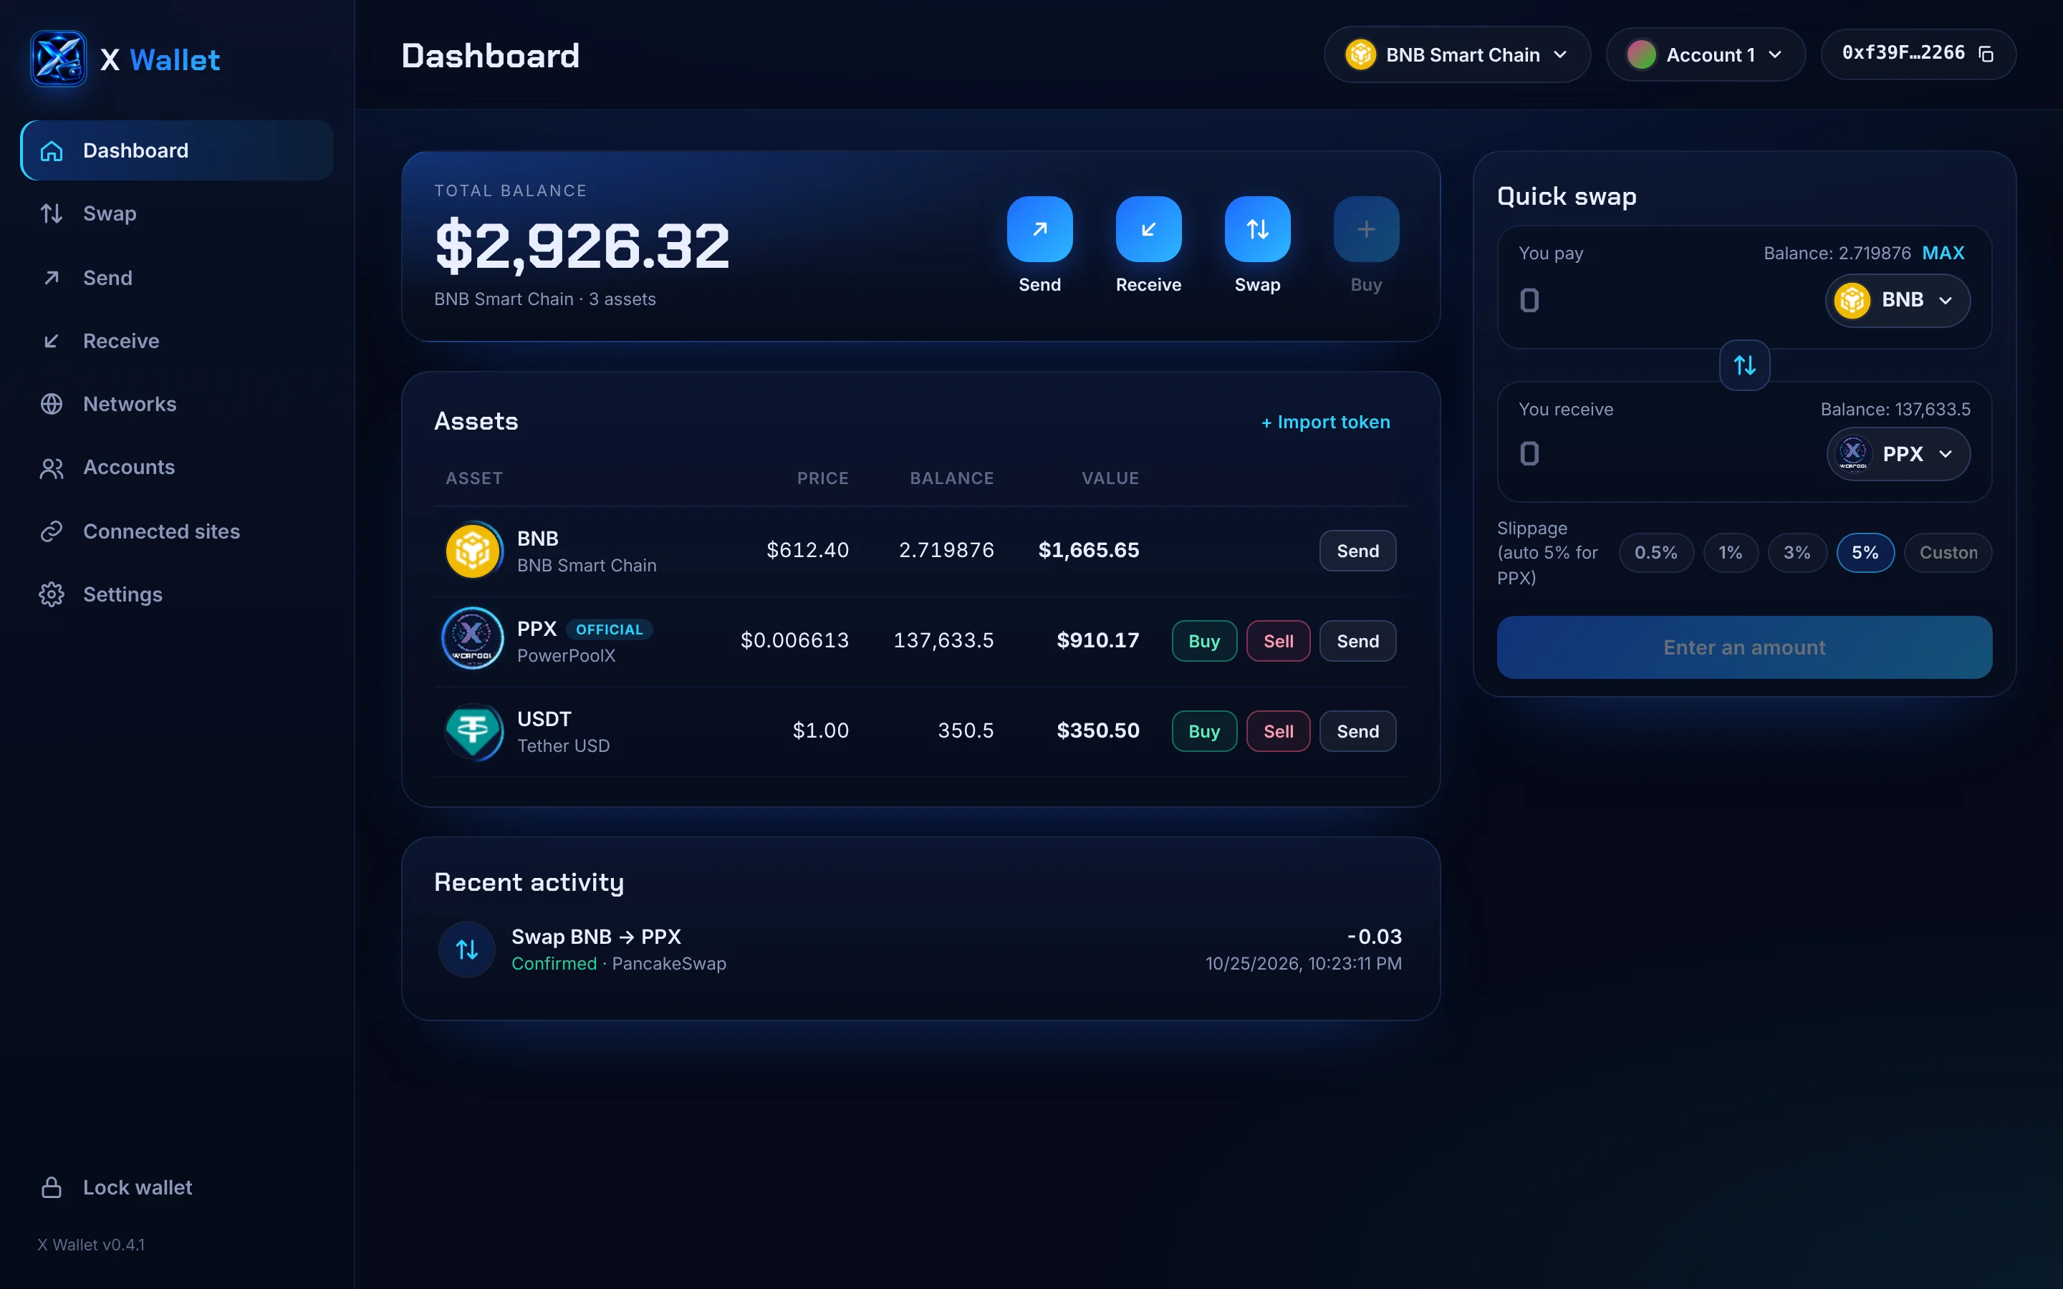The width and height of the screenshot is (2063, 1289).
Task: Copy the wallet address with the copy icon
Action: [x=1986, y=54]
